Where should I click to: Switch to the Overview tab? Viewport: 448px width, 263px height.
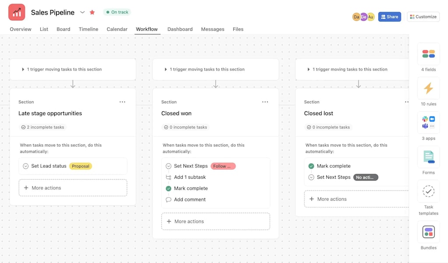tap(21, 29)
